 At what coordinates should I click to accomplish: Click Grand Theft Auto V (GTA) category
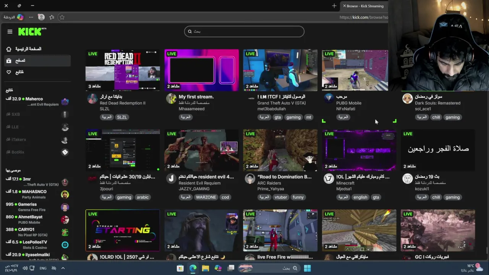click(282, 103)
